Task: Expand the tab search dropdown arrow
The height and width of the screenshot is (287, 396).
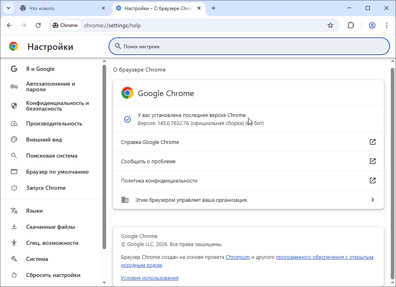Action: [8, 8]
